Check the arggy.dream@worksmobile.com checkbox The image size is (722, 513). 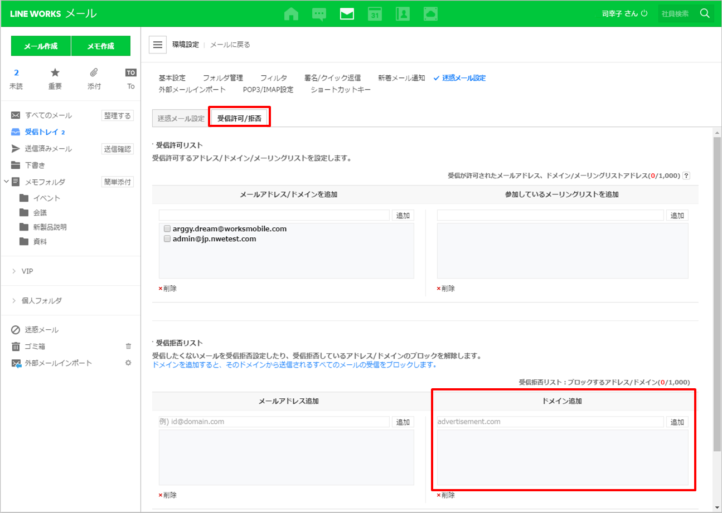click(167, 228)
